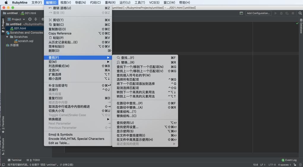Image resolution: width=303 pixels, height=167 pixels.
Task: Open the 重构(R) menu
Action: click(x=110, y=2)
